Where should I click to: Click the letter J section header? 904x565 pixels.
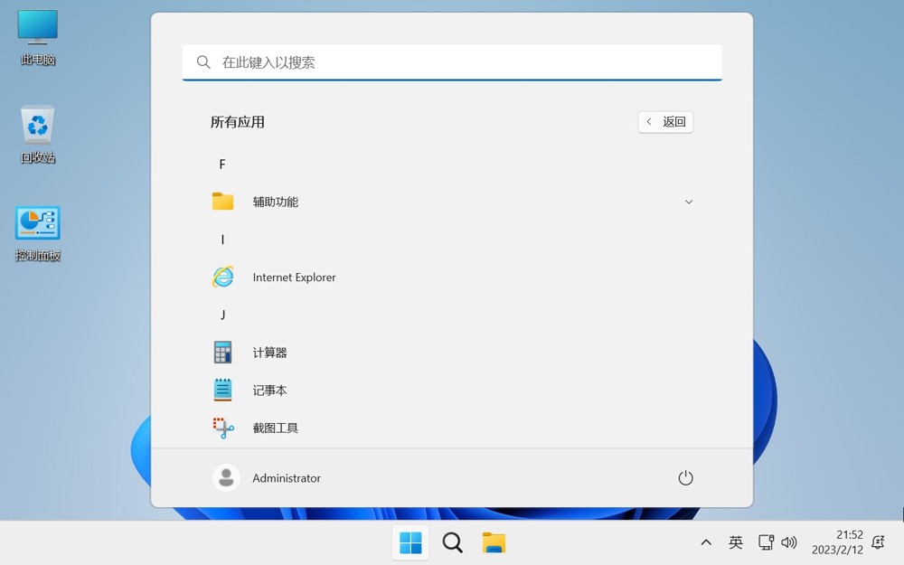tap(222, 315)
